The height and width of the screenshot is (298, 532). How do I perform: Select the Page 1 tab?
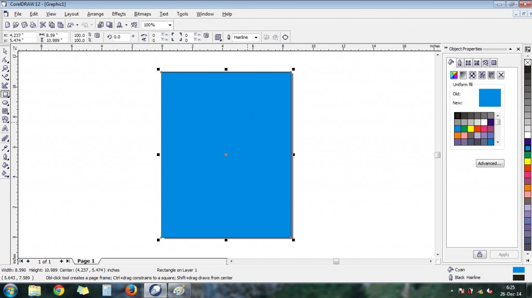(x=86, y=261)
